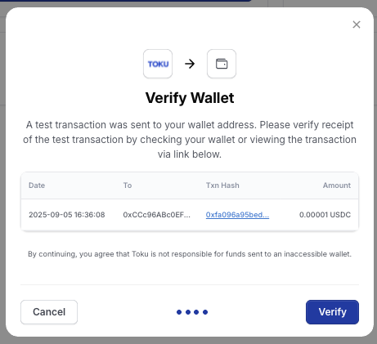
Task: Click the Toku responsibility disclaimer text
Action: tap(190, 254)
